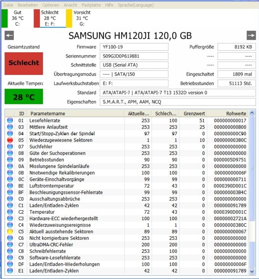Click blue status icon for Geräte-Einschaltvorgänge

point(10,179)
